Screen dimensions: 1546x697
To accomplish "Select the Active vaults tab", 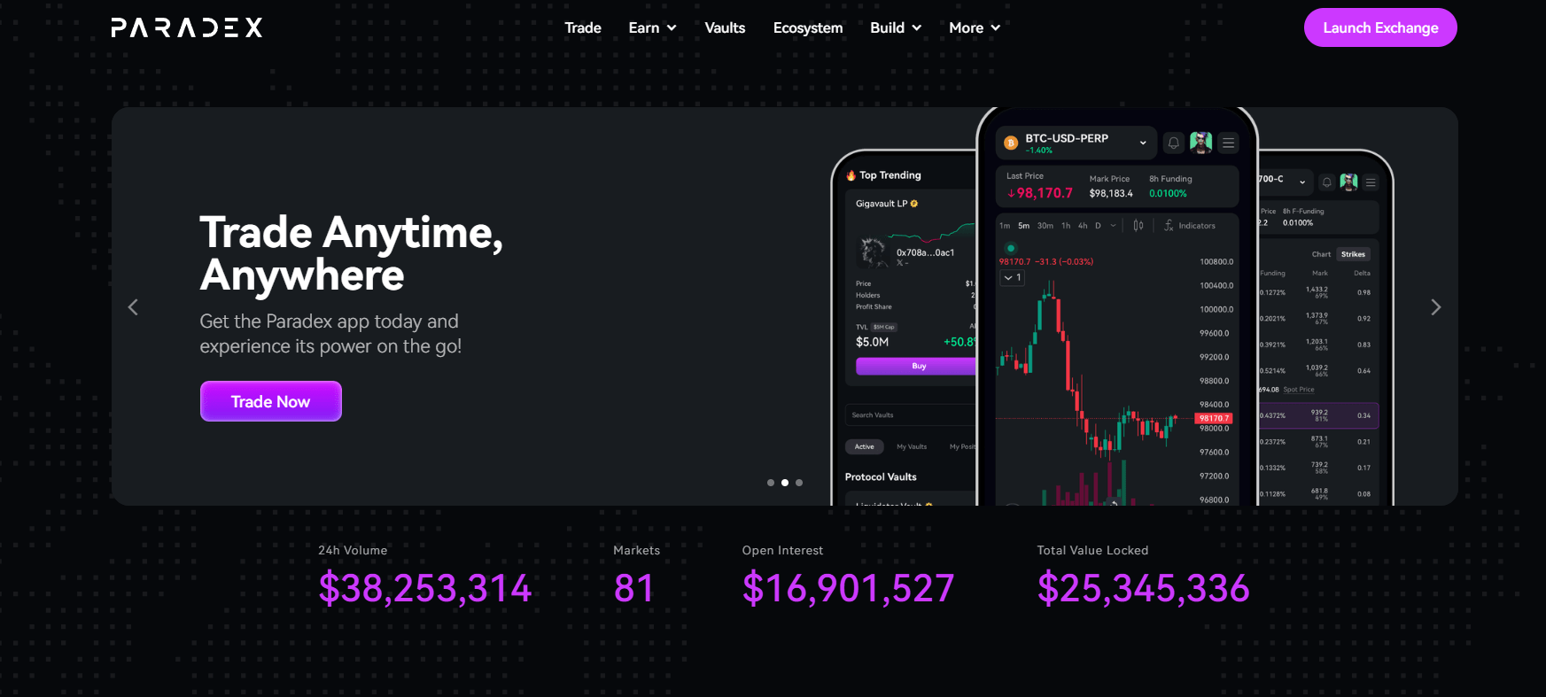I will [x=865, y=447].
